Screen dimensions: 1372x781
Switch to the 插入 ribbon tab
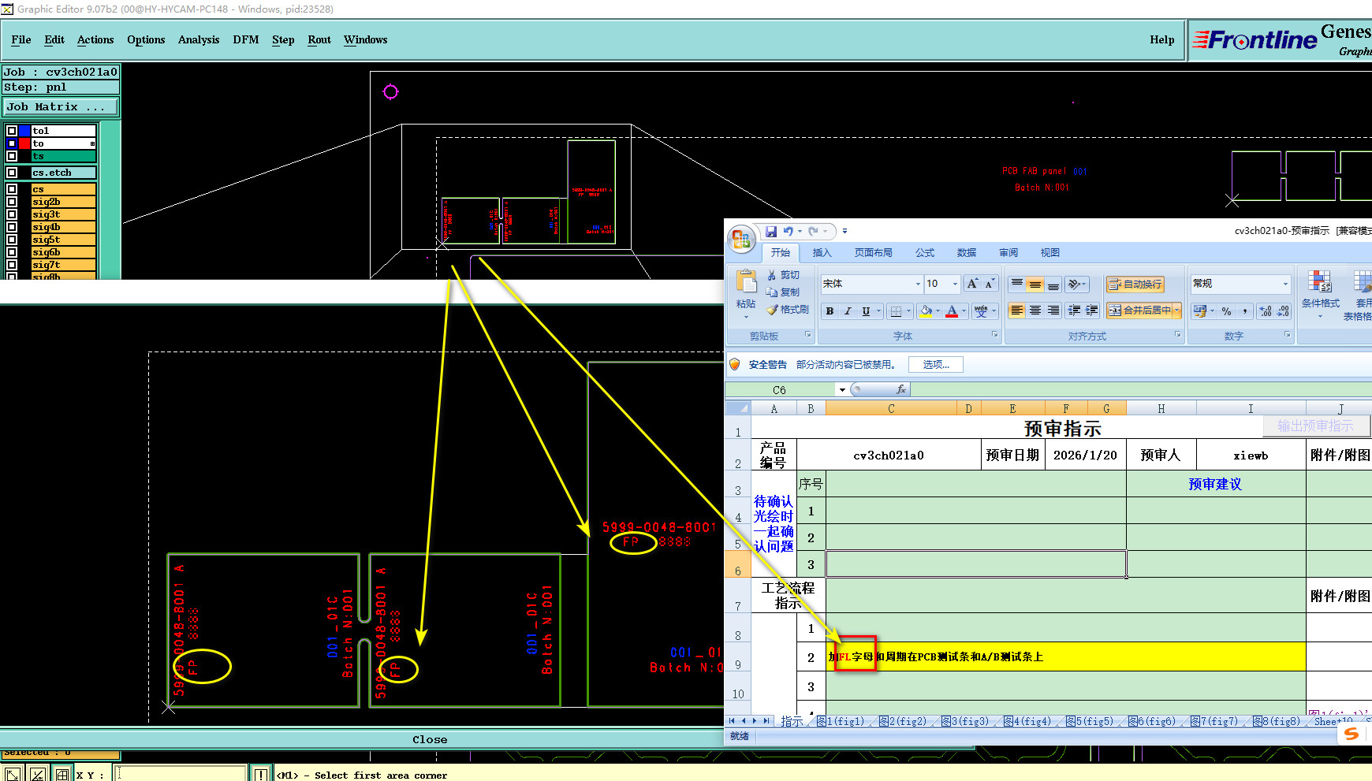822,253
